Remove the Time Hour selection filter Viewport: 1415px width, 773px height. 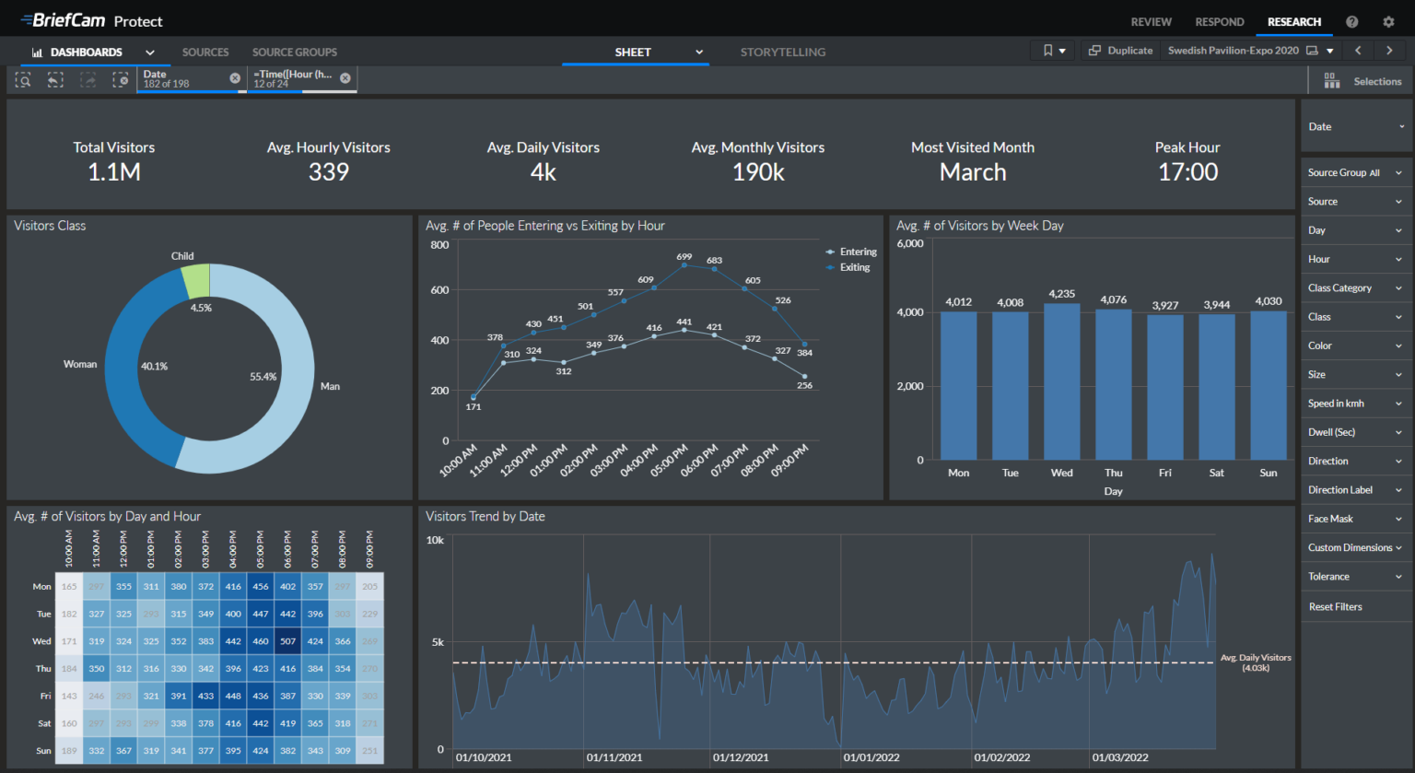(345, 78)
